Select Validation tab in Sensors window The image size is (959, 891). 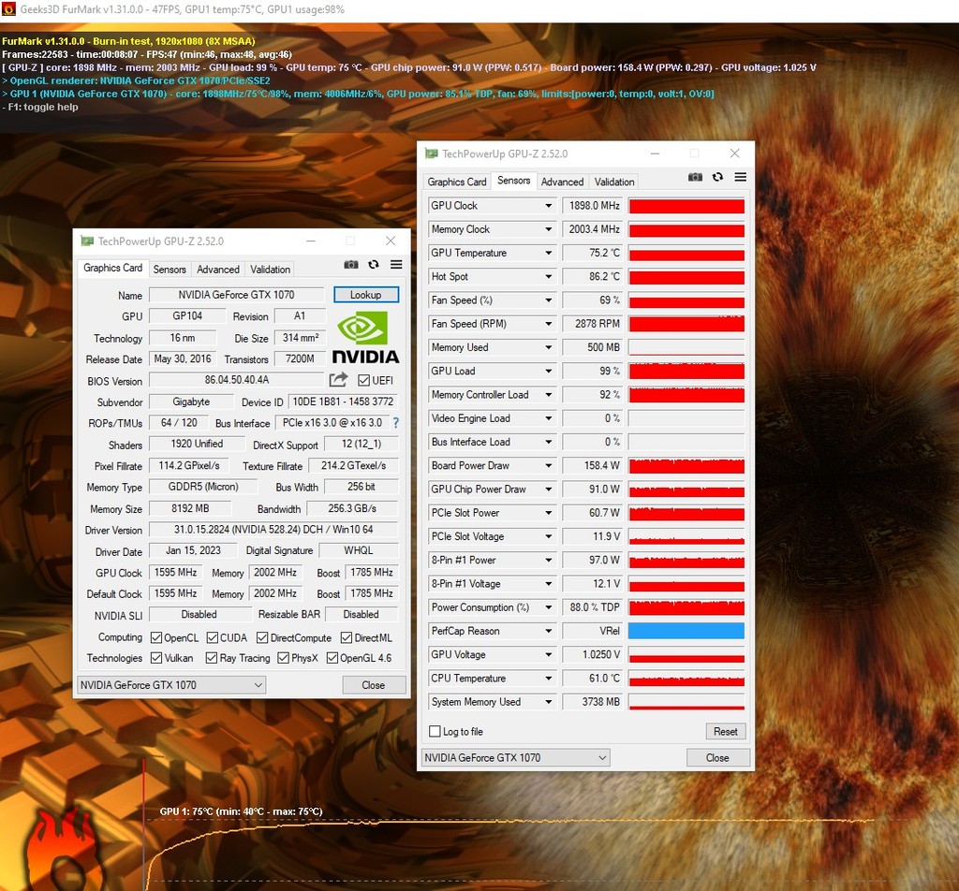[614, 183]
